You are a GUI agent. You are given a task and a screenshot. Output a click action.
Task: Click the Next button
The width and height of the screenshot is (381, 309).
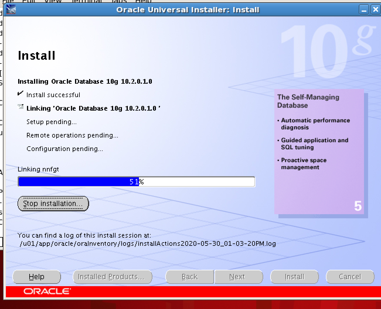coord(239,277)
